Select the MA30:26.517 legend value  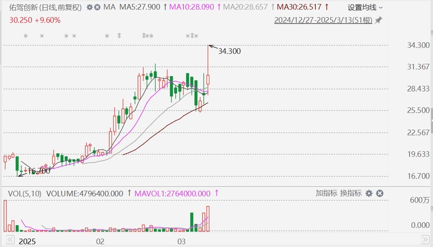(299, 7)
